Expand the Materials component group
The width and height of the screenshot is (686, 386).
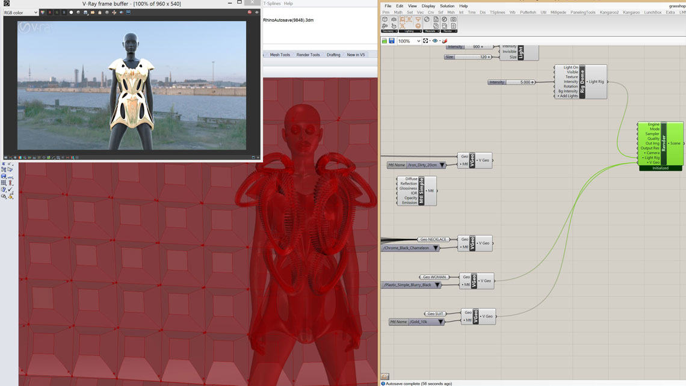pos(431,31)
